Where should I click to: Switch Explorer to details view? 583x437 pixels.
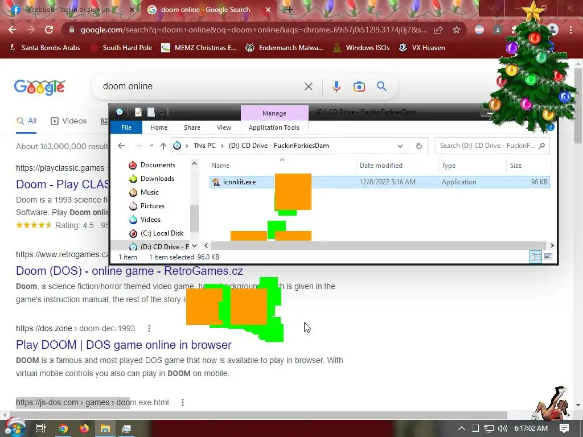(x=536, y=257)
